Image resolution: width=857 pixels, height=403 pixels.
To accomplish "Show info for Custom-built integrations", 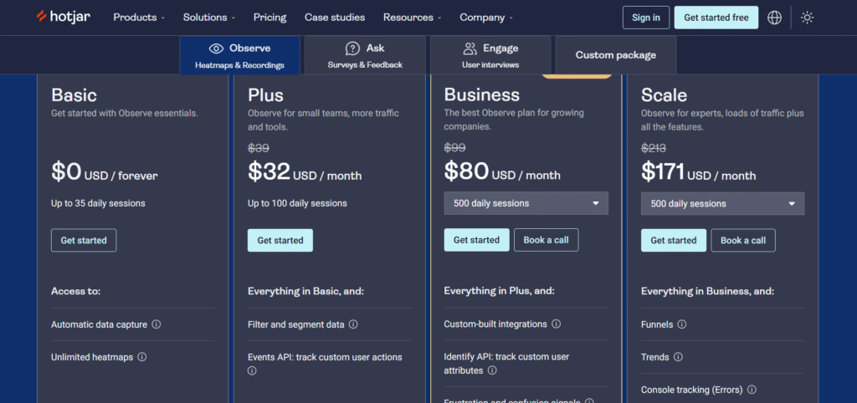I will coord(557,324).
